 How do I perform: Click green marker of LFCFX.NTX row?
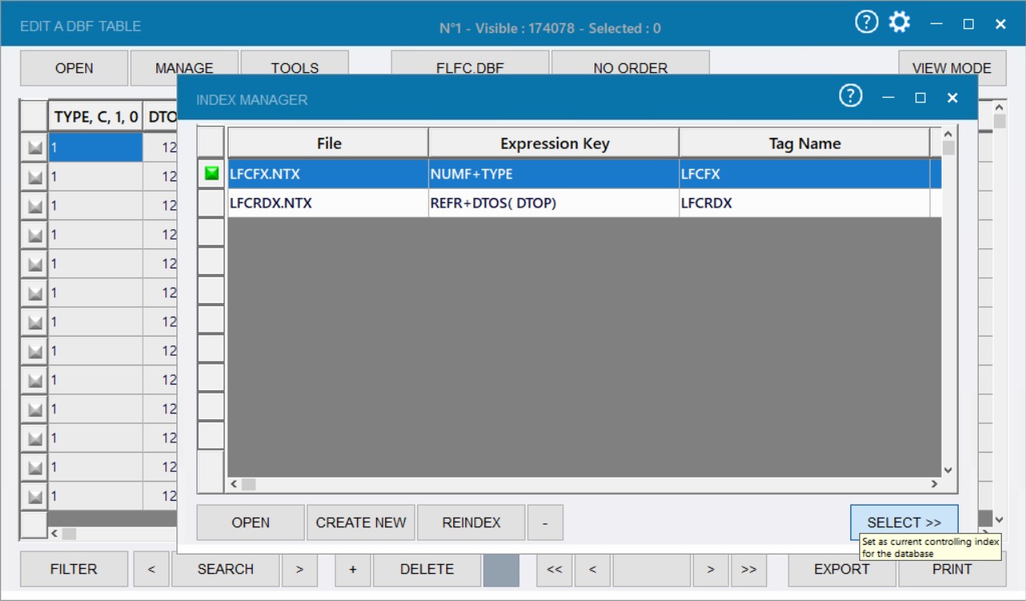(x=212, y=173)
